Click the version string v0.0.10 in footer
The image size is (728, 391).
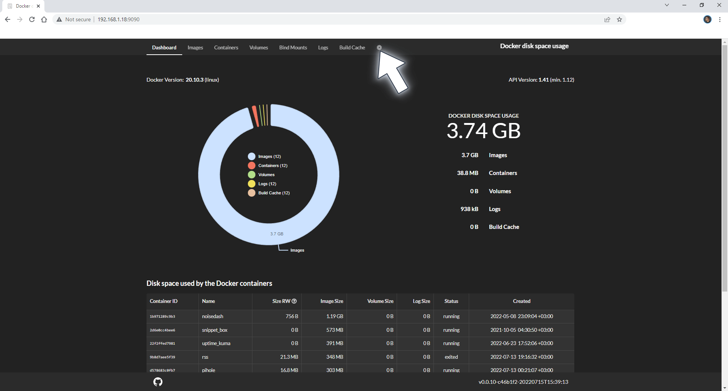coord(523,382)
